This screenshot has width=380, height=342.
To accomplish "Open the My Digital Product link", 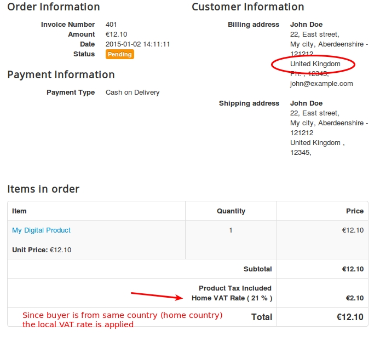I will (x=41, y=230).
